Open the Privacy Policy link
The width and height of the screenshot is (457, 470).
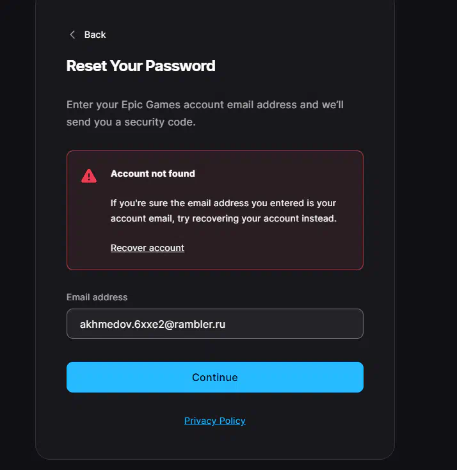tap(215, 421)
